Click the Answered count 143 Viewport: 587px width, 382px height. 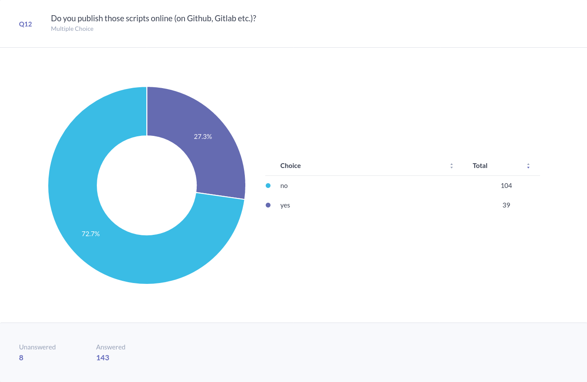102,358
